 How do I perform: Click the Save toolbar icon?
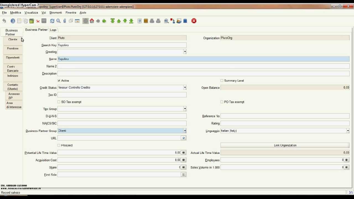coord(44,21)
